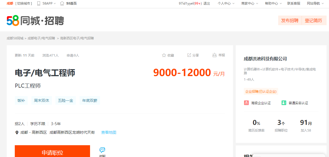The width and height of the screenshot is (329, 157).
Task: Click the alarm icon next to 举报
Action: click(x=214, y=55)
